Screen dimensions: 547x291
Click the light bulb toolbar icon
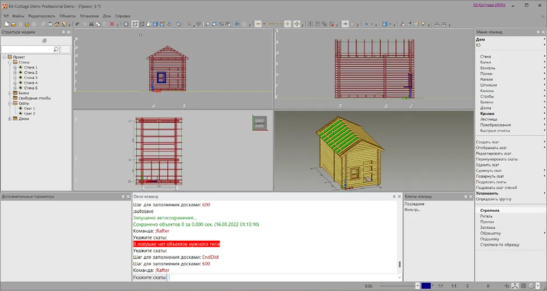423,24
